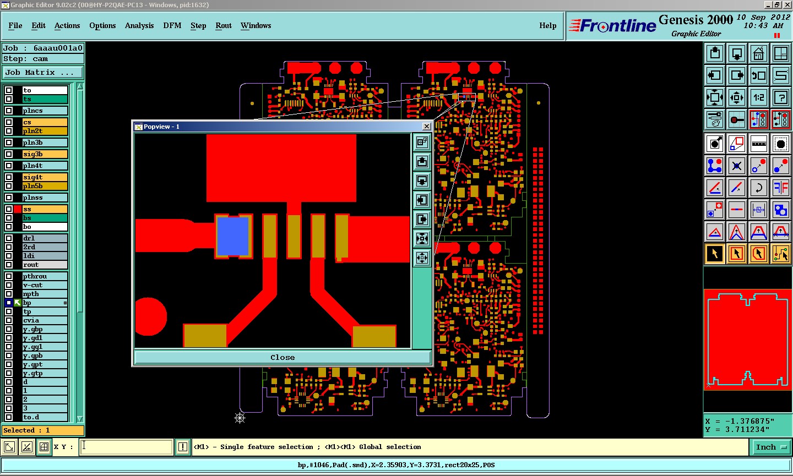The height and width of the screenshot is (476, 793).
Task: Click the red color swatch on ss layer
Action: coord(18,209)
